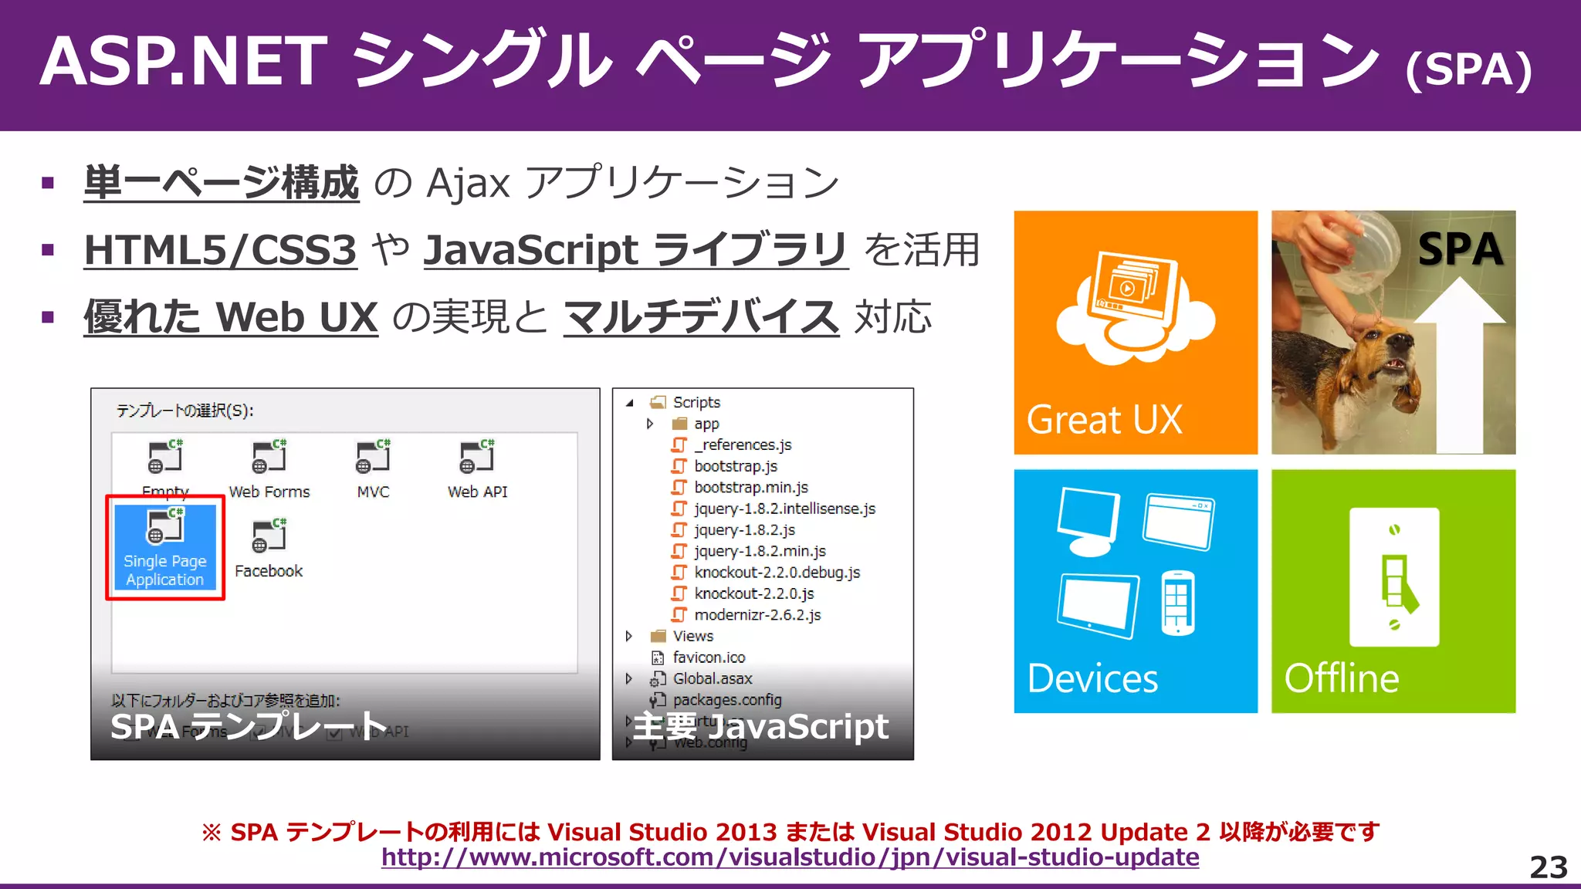Click the underlined 優れた Web UX text
Viewport: 1581px width, 889px height.
tap(231, 317)
